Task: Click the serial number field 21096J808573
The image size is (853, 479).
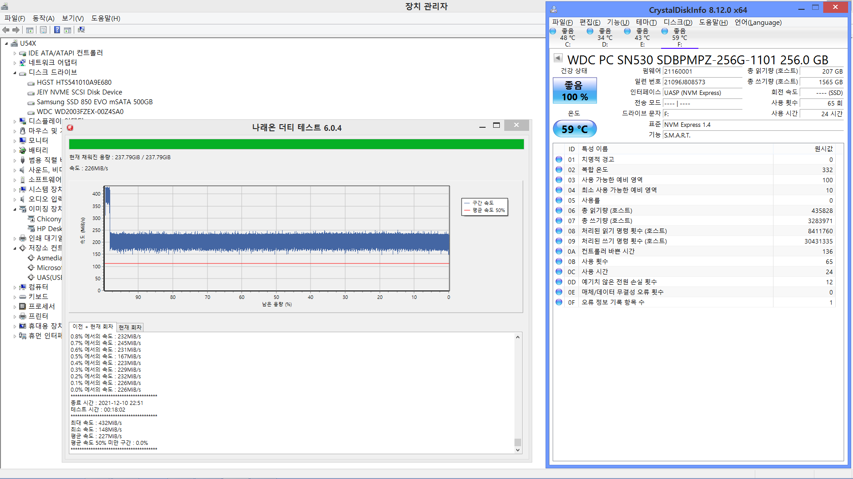Action: (x=702, y=82)
